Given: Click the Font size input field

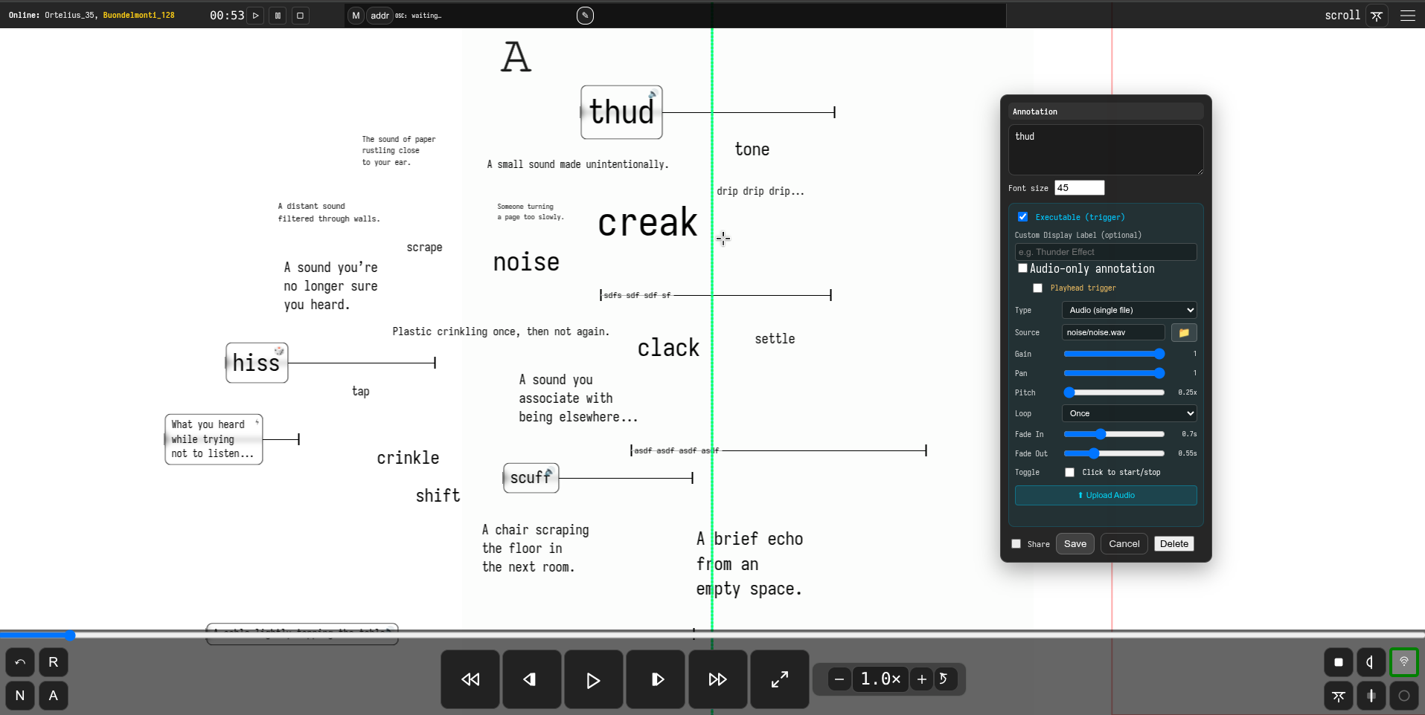Looking at the screenshot, I should [x=1079, y=188].
